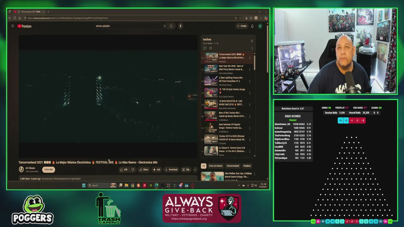Open File Explorer folder icon in taskbar
Image resolution: width=404 pixels, height=227 pixels.
126,185
